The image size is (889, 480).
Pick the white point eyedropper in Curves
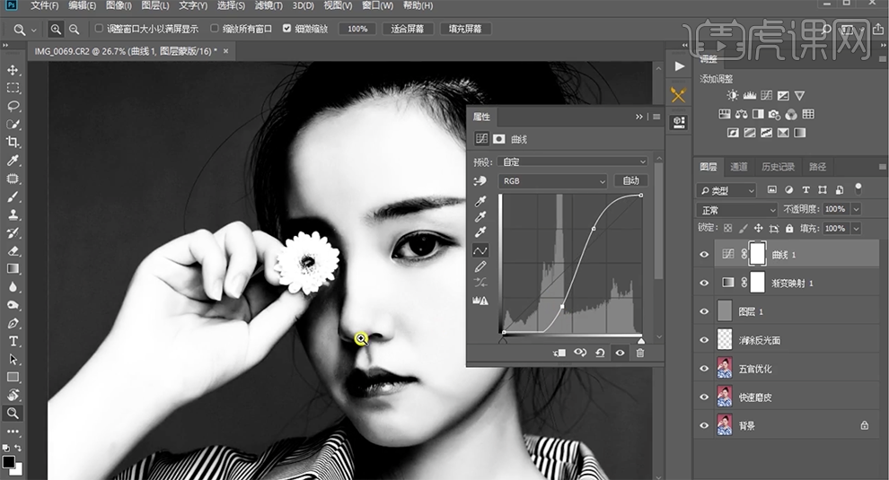click(480, 231)
